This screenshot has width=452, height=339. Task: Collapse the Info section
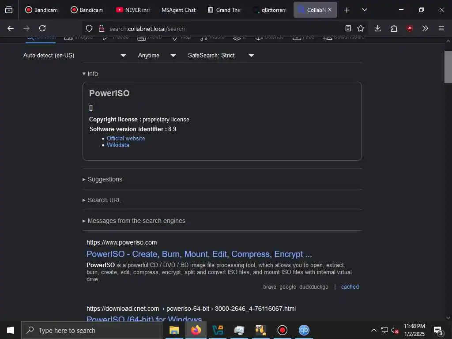90,74
